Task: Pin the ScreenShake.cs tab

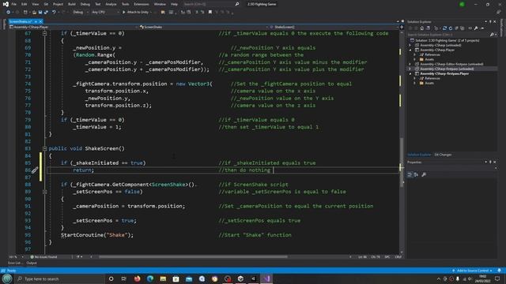Action: click(x=36, y=21)
